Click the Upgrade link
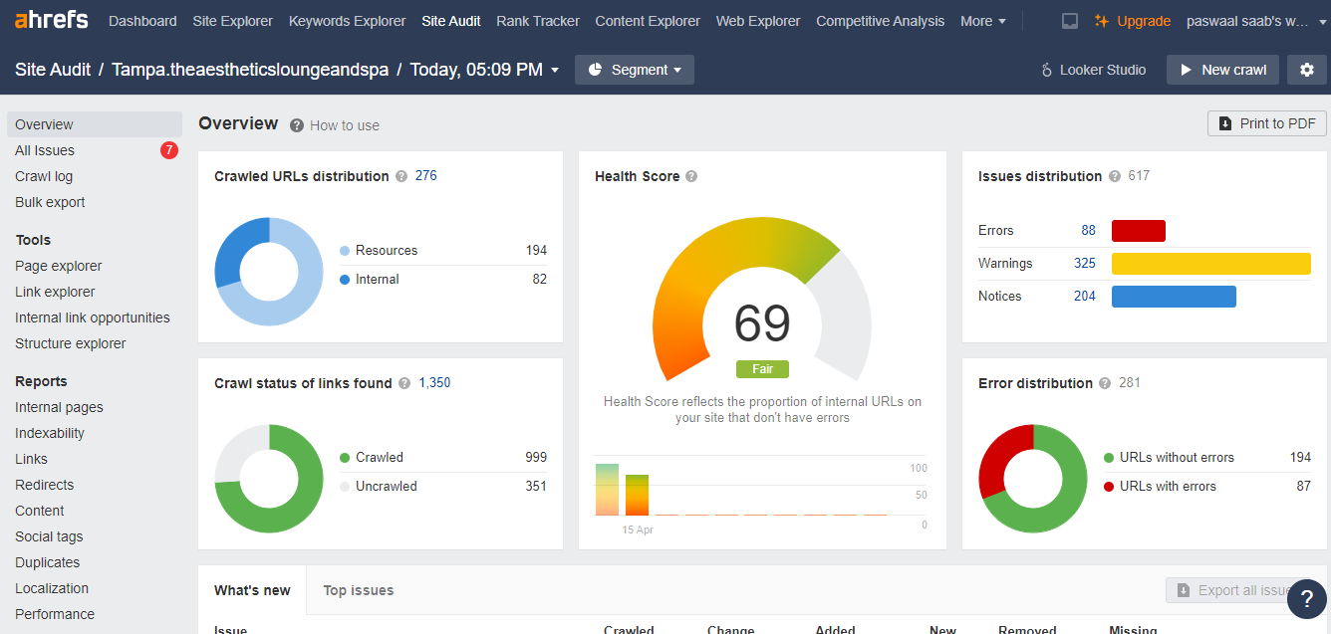Viewport: 1331px width, 634px height. point(1144,21)
